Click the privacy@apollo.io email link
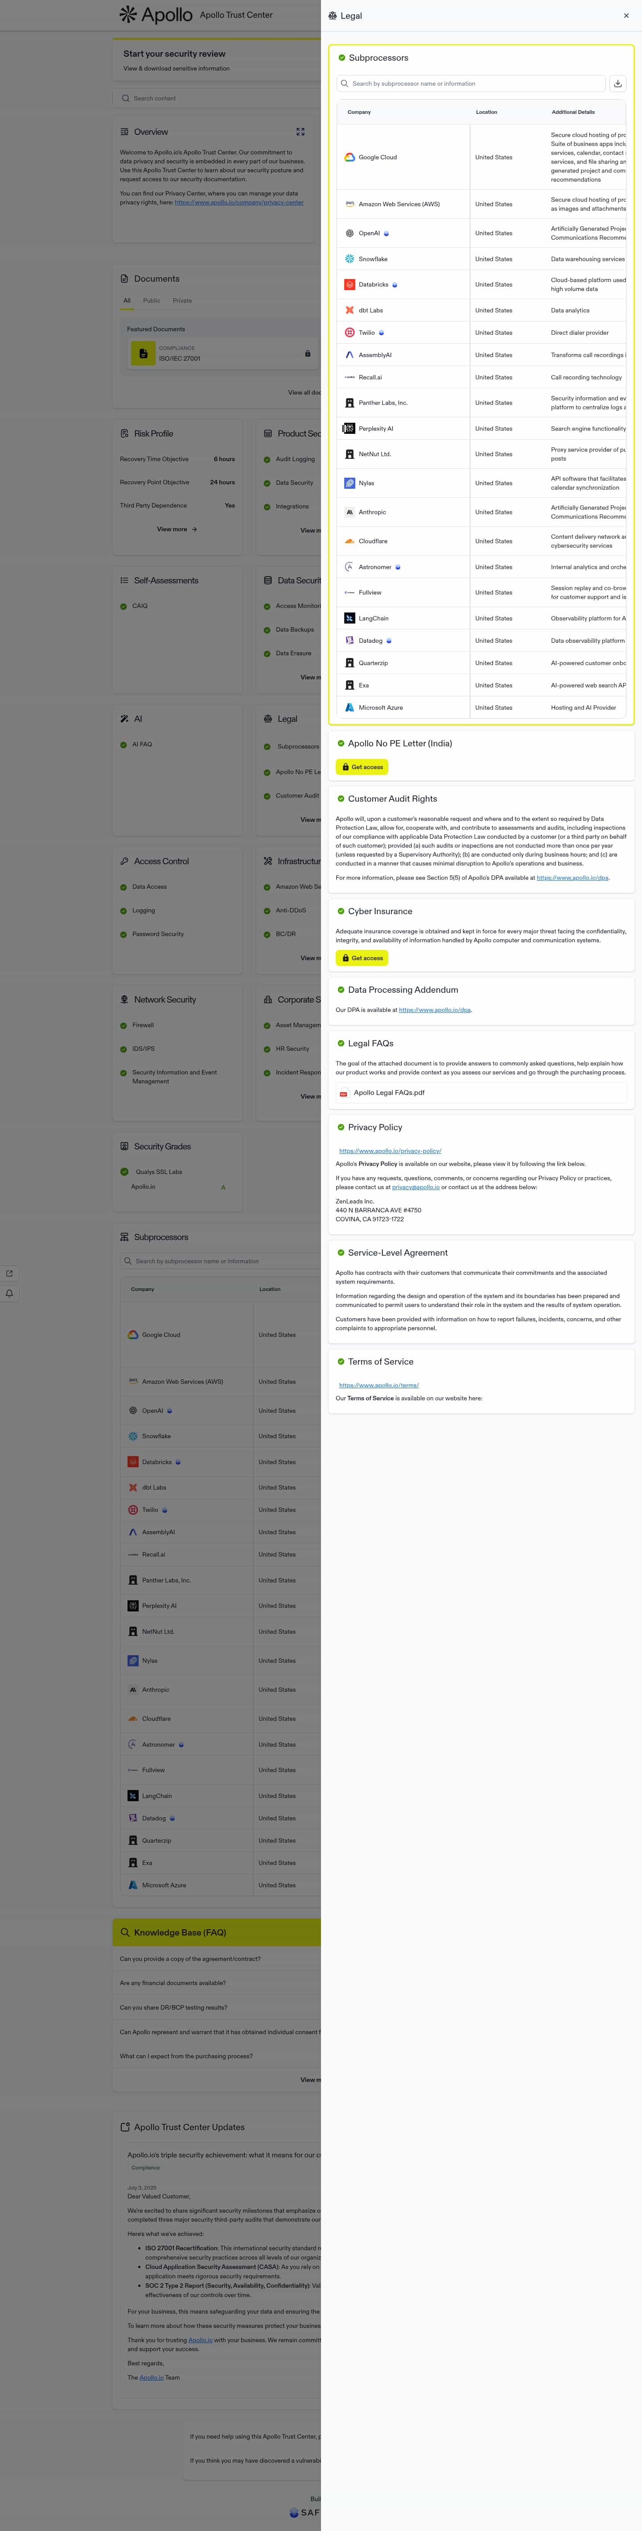 click(x=416, y=1187)
